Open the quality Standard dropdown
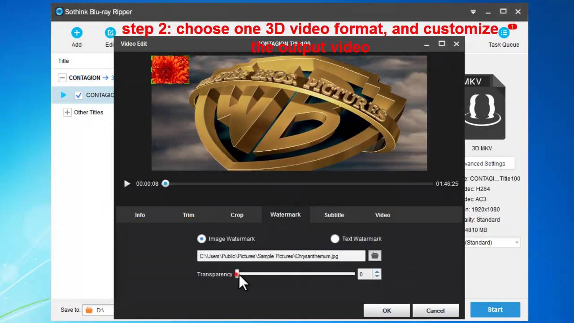Viewport: 574px width, 323px height. [x=492, y=243]
